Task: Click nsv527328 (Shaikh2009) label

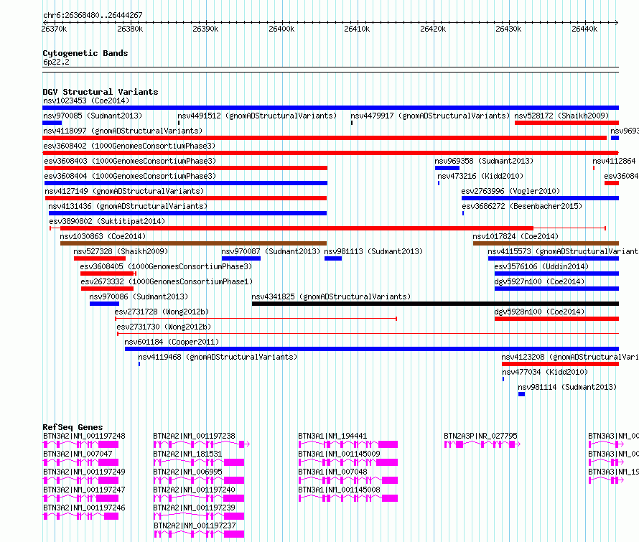Action: pos(121,251)
